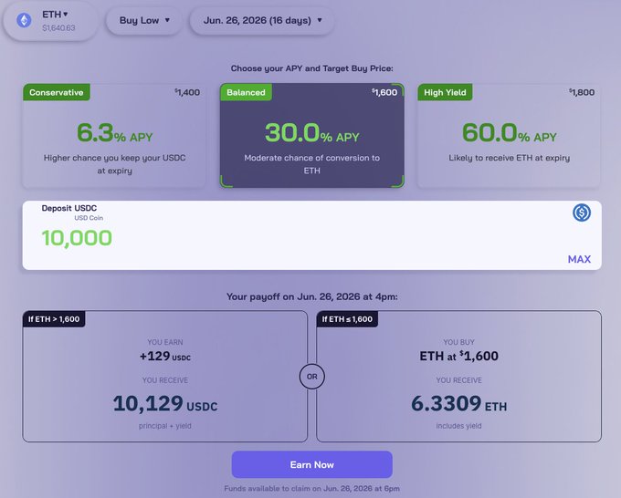Click the If ETH > 1,600 label
The width and height of the screenshot is (621, 498).
pyautogui.click(x=54, y=319)
